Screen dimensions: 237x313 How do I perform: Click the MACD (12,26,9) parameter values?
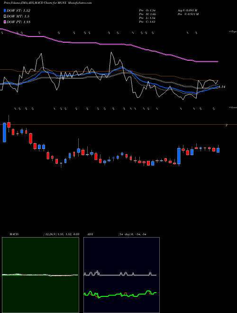pyautogui.click(x=62, y=234)
